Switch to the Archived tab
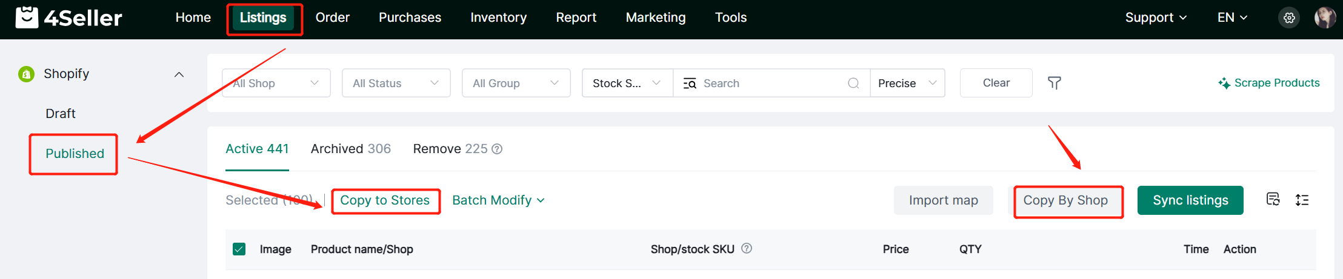 [x=350, y=149]
